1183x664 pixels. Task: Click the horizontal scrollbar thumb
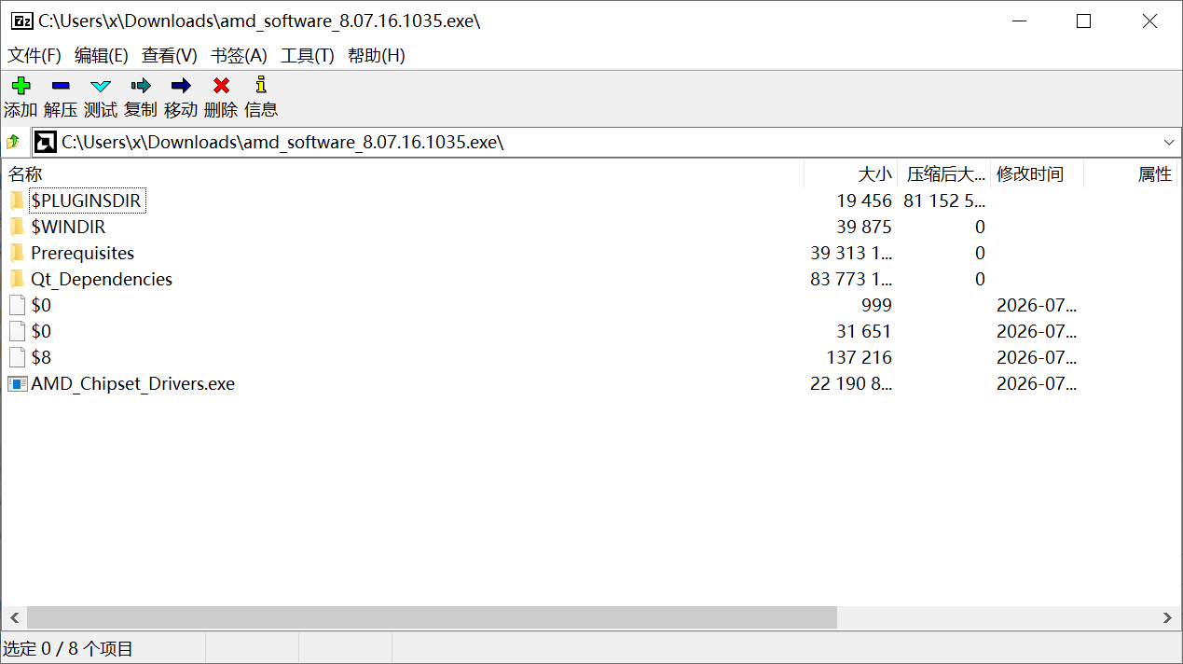[x=432, y=617]
